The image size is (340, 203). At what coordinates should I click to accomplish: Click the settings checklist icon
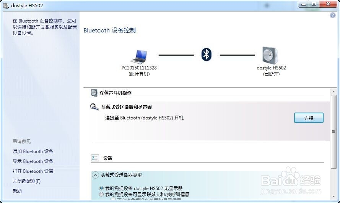tap(95, 158)
